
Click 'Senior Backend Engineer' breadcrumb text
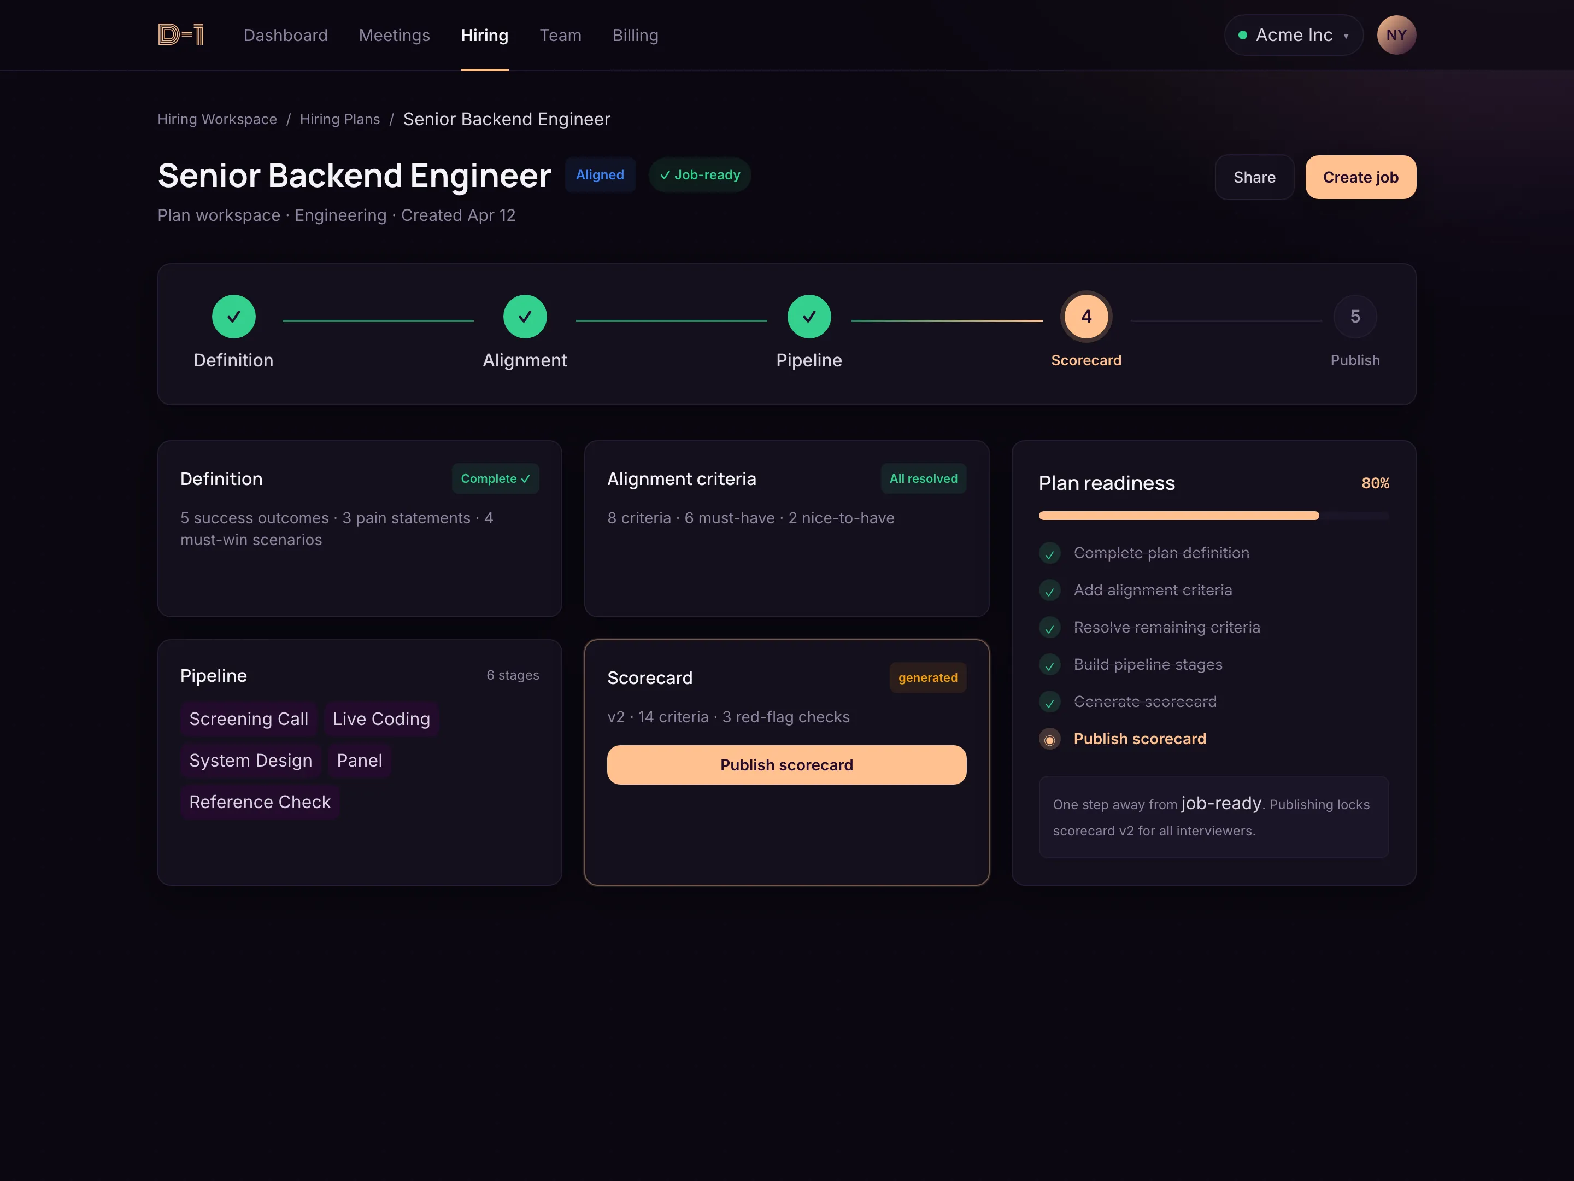click(506, 119)
